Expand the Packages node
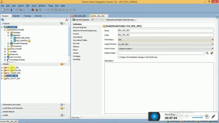The image size is (219, 123). tap(8, 32)
